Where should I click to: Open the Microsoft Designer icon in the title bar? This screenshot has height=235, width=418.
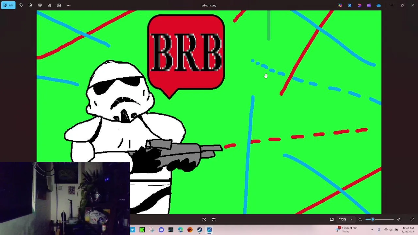340,5
